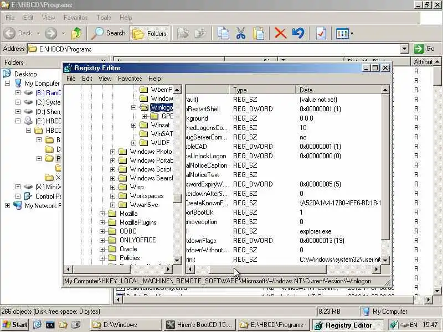Select the MozillaPlugins key folder icon
This screenshot has height=332, width=443.
coord(112,222)
